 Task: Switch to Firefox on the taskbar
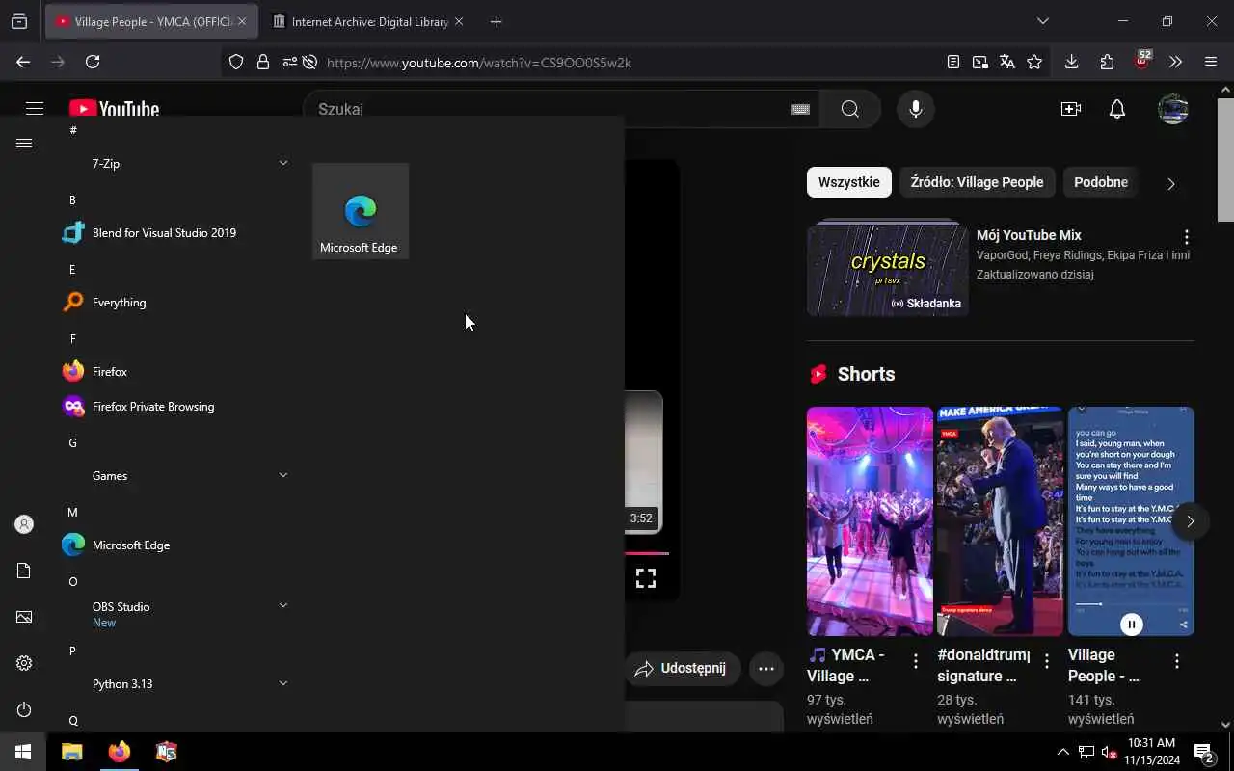pos(120,752)
